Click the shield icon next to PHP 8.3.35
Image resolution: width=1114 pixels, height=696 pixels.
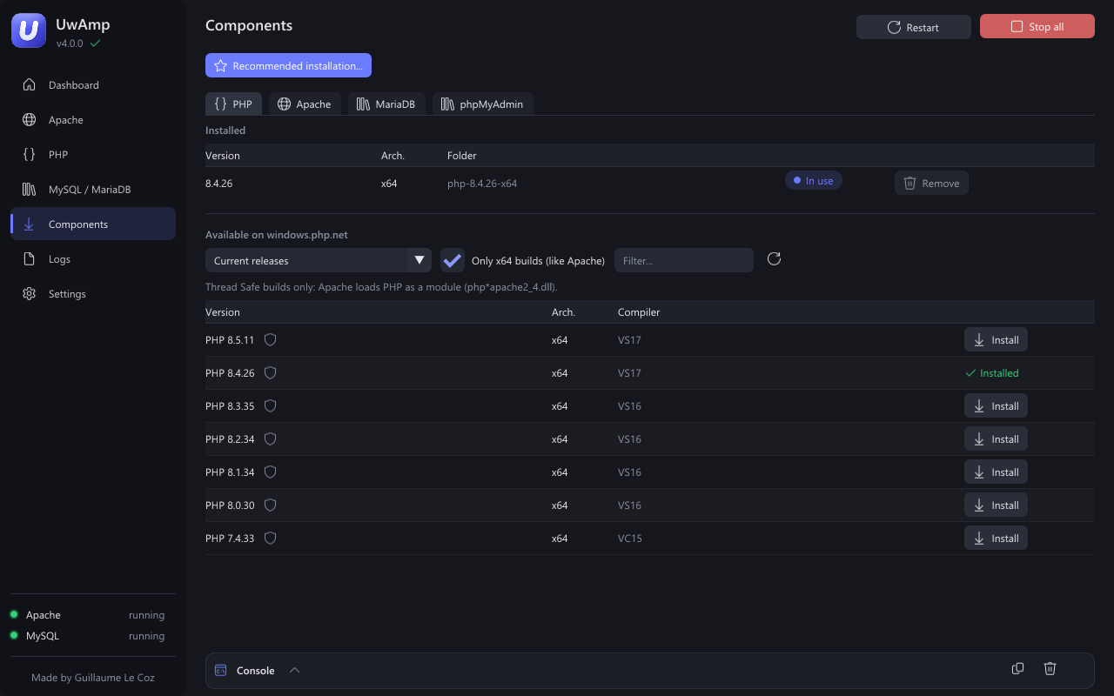click(x=270, y=406)
